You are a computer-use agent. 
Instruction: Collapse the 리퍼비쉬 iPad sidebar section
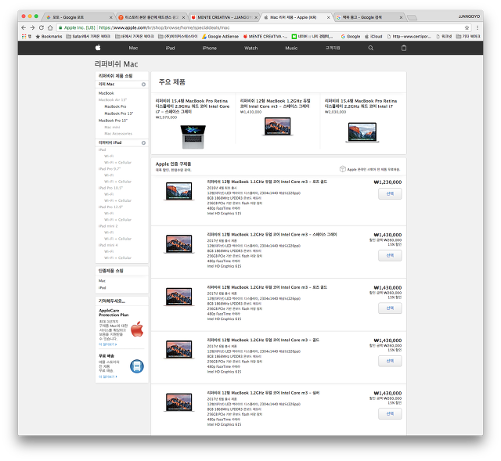pos(143,142)
